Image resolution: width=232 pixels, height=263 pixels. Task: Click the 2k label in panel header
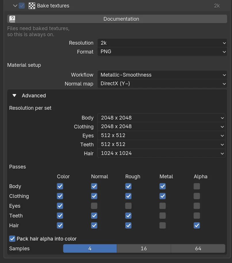click(217, 6)
